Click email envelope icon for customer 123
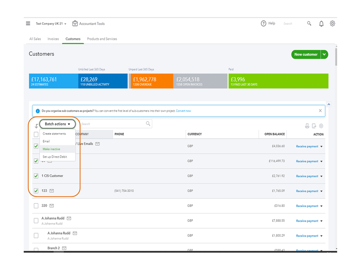The width and height of the screenshot is (363, 272). [x=52, y=191]
